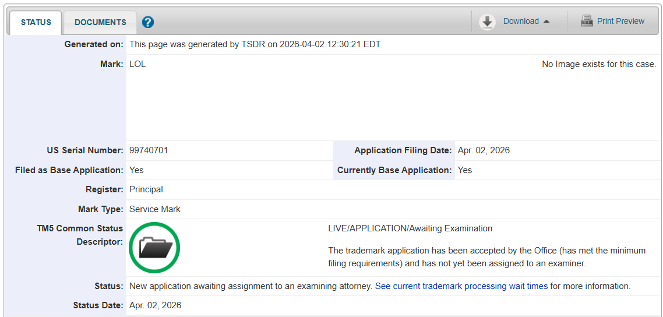Select the serial number 99740701
663x317 pixels.
coord(149,150)
